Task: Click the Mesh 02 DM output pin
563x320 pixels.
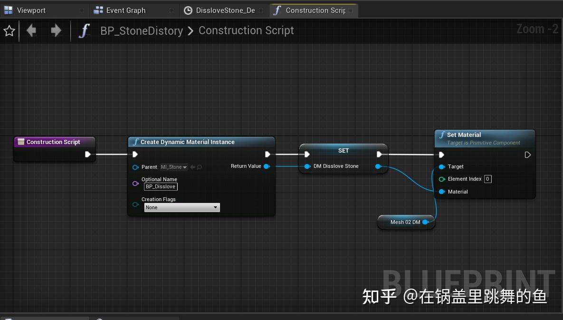Action: coord(426,222)
